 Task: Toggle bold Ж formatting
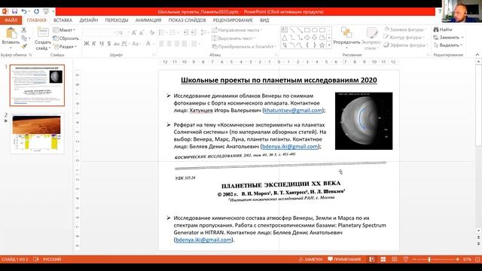click(x=87, y=44)
